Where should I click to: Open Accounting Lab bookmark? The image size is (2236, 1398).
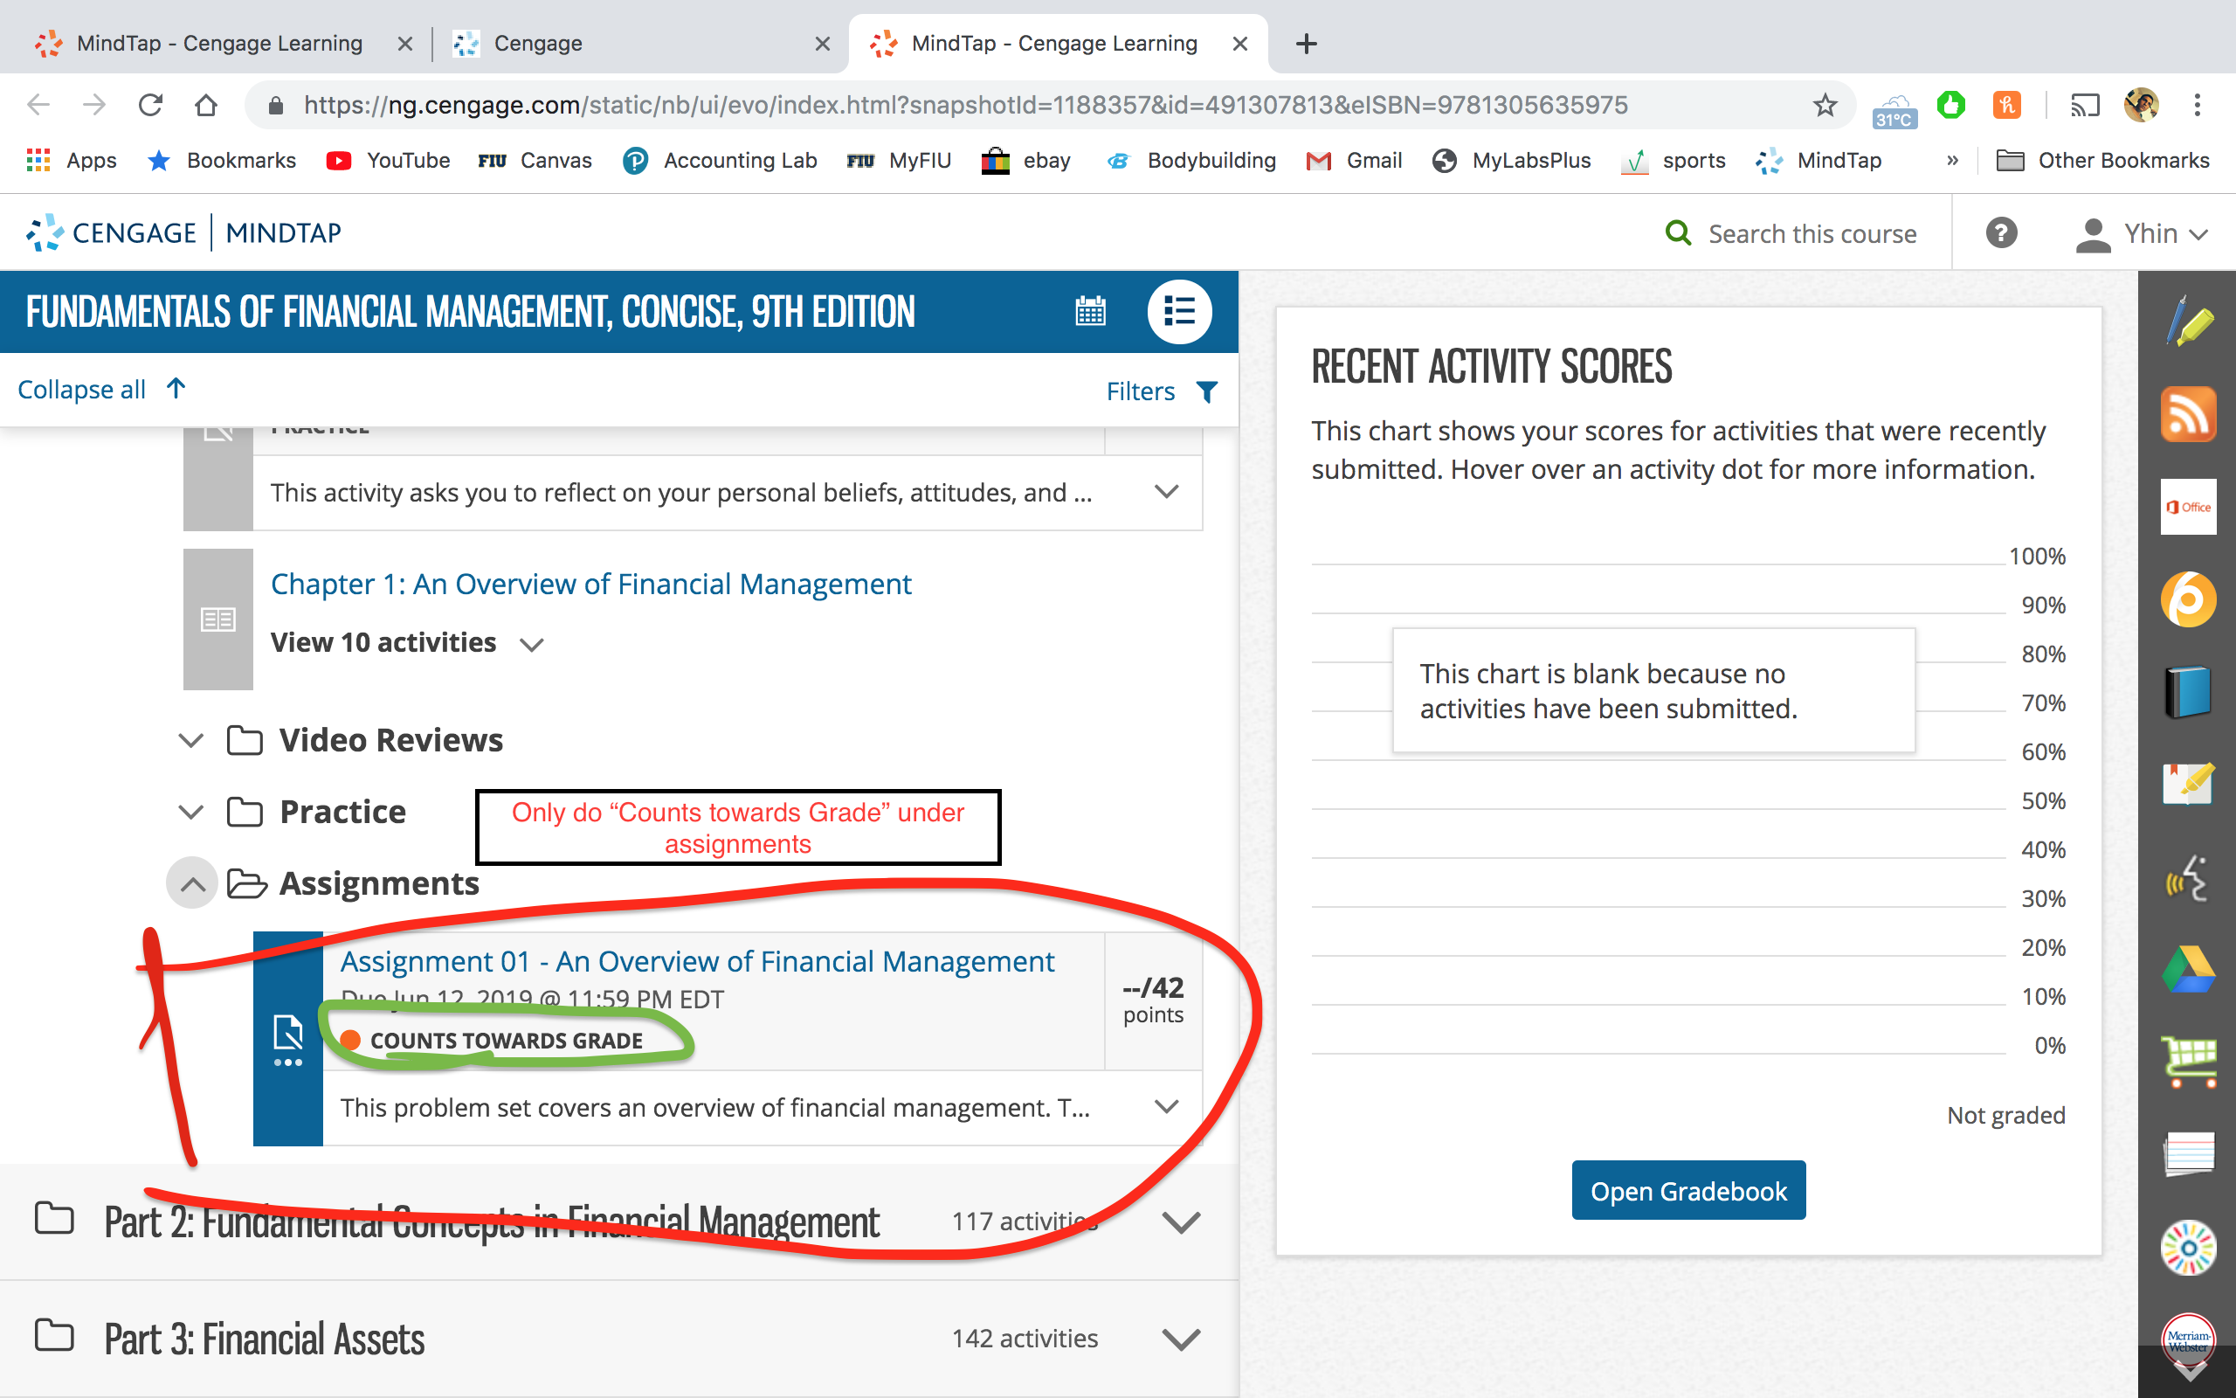720,161
